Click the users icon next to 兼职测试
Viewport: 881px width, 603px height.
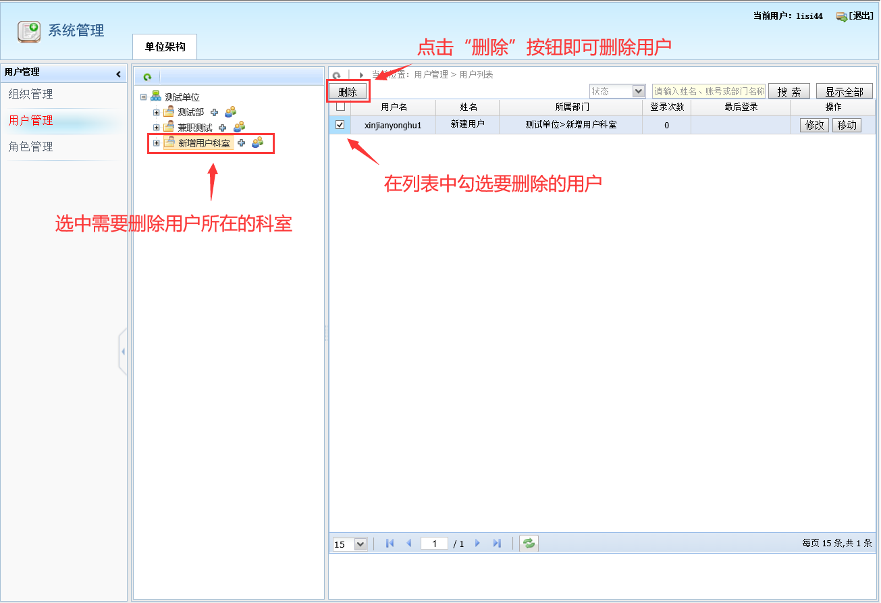click(x=239, y=127)
